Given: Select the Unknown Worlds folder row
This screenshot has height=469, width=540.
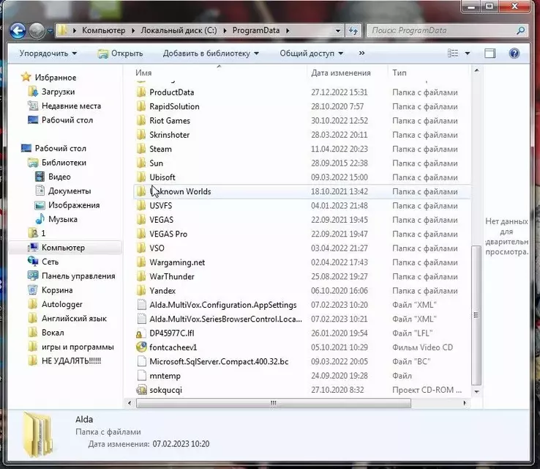Looking at the screenshot, I should click(x=301, y=191).
